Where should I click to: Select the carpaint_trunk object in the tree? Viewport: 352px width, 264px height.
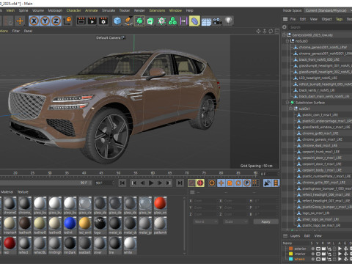coord(321,152)
